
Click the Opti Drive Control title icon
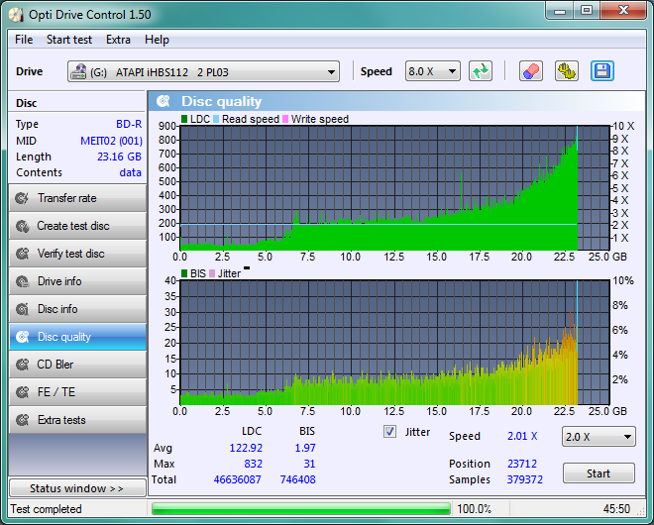[x=16, y=15]
